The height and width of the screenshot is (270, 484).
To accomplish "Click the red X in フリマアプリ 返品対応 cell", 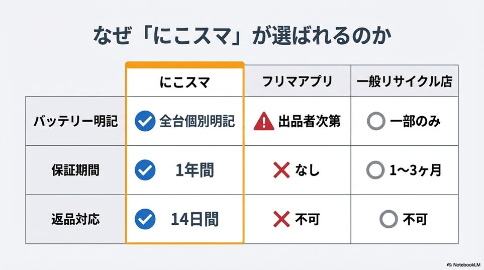I will (281, 219).
